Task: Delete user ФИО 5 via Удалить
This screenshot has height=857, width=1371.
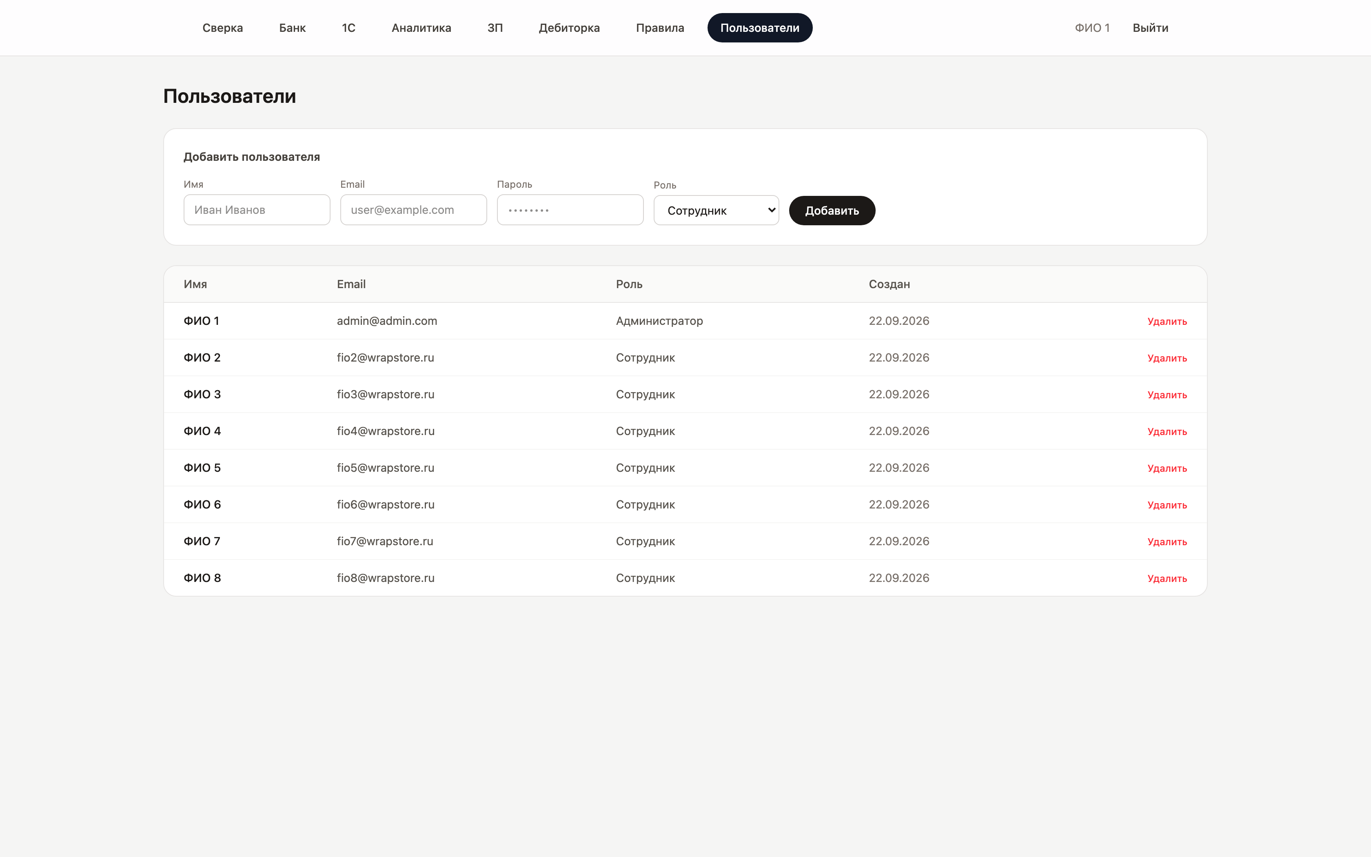Action: [1167, 469]
